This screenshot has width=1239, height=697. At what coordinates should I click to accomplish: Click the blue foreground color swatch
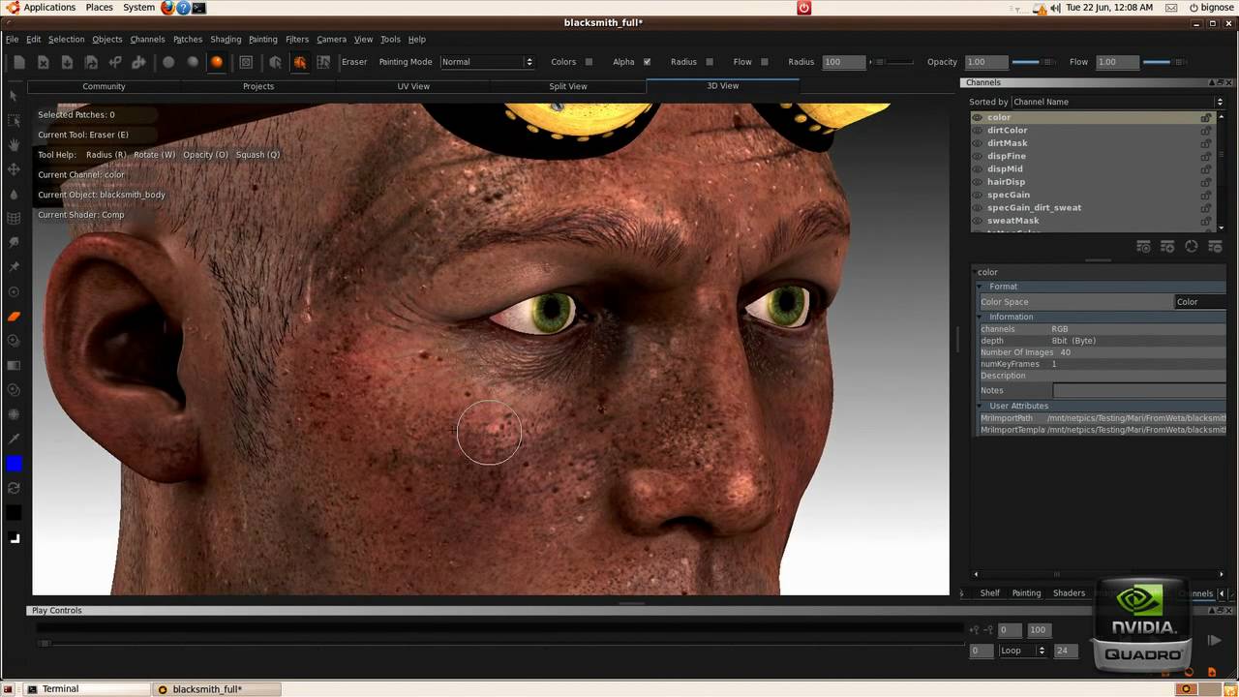coord(14,464)
